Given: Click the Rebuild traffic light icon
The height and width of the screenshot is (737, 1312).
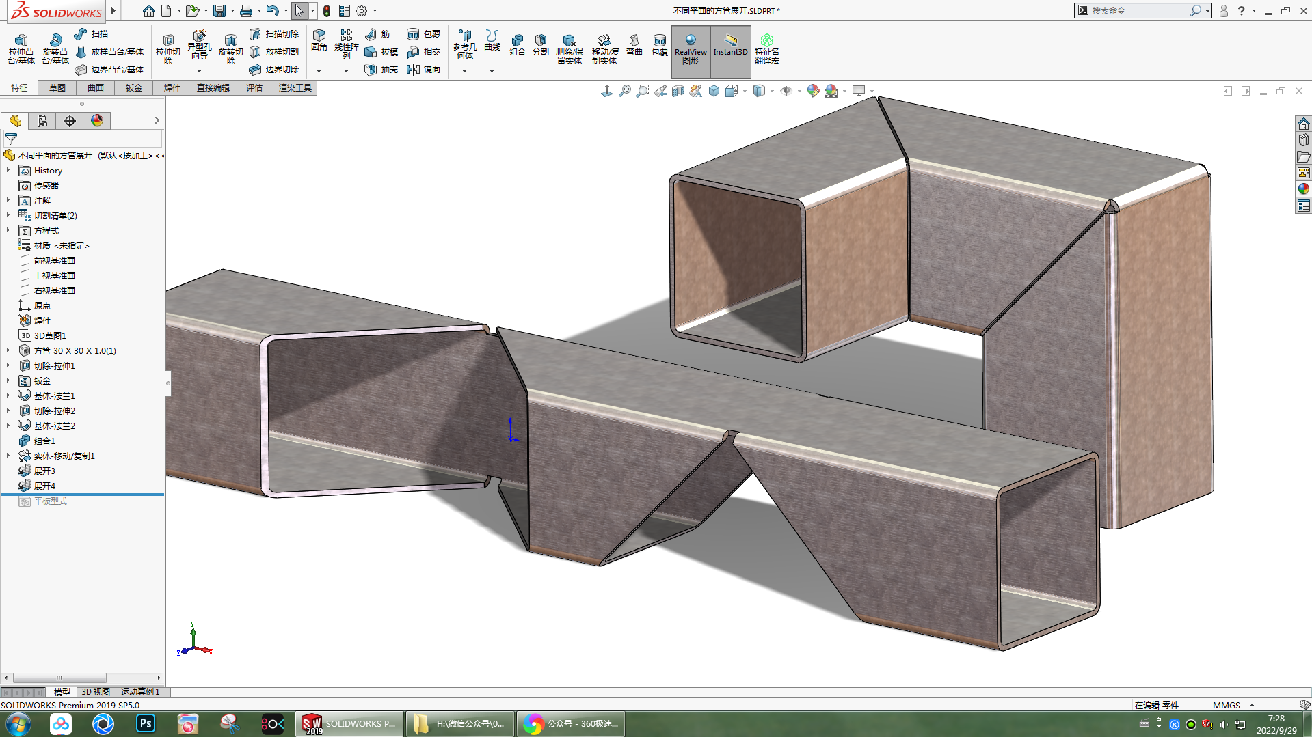Looking at the screenshot, I should point(327,11).
